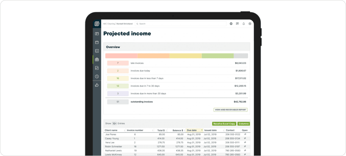Click the briefcase icon in sidebar
The image size is (346, 156).
[97, 60]
